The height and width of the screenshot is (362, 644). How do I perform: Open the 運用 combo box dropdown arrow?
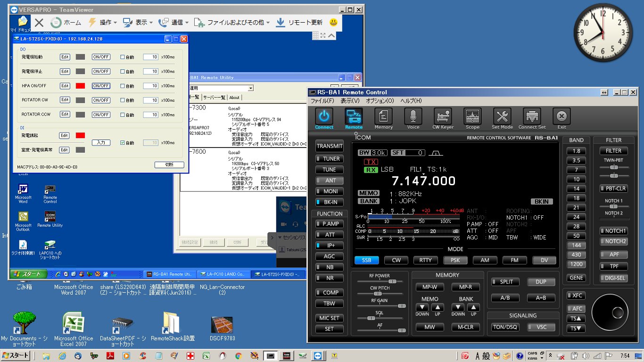pos(250,88)
